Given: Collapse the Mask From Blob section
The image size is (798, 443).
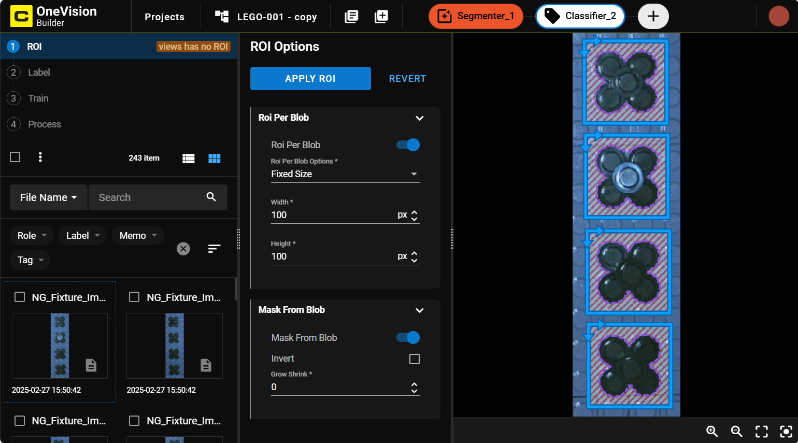Looking at the screenshot, I should click(420, 310).
